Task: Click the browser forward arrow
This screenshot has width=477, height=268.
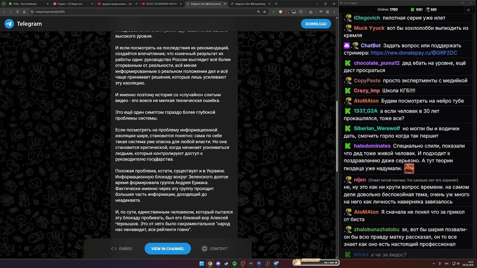Action: coord(11,12)
